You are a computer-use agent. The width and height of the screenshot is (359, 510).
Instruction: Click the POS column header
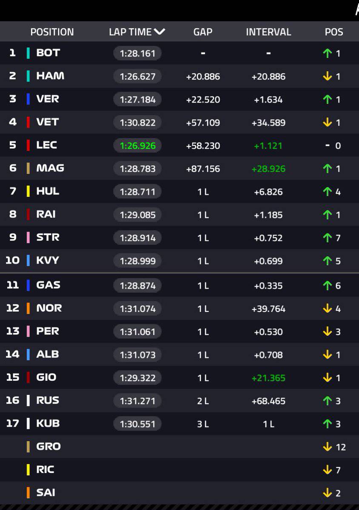click(x=334, y=32)
